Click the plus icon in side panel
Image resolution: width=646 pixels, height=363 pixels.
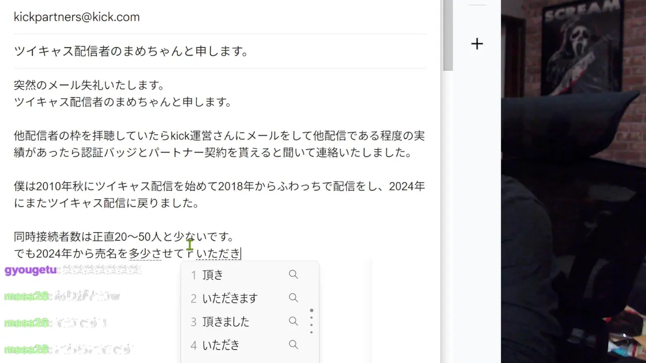coord(477,44)
